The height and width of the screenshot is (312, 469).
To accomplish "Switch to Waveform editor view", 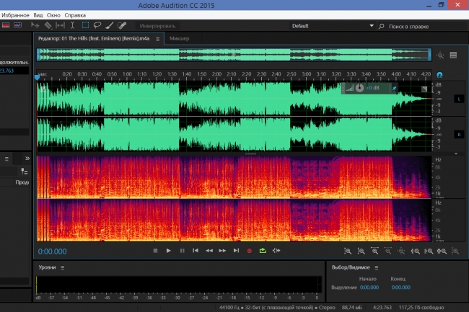I will pos(6,25).
